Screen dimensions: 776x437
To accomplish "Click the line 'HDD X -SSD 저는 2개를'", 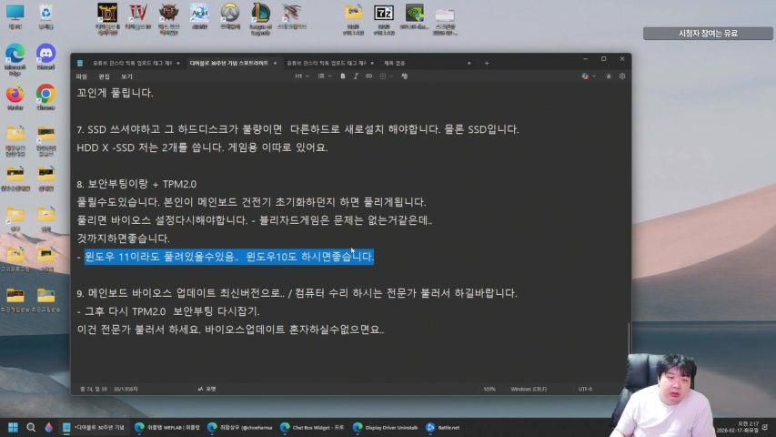I will point(202,147).
